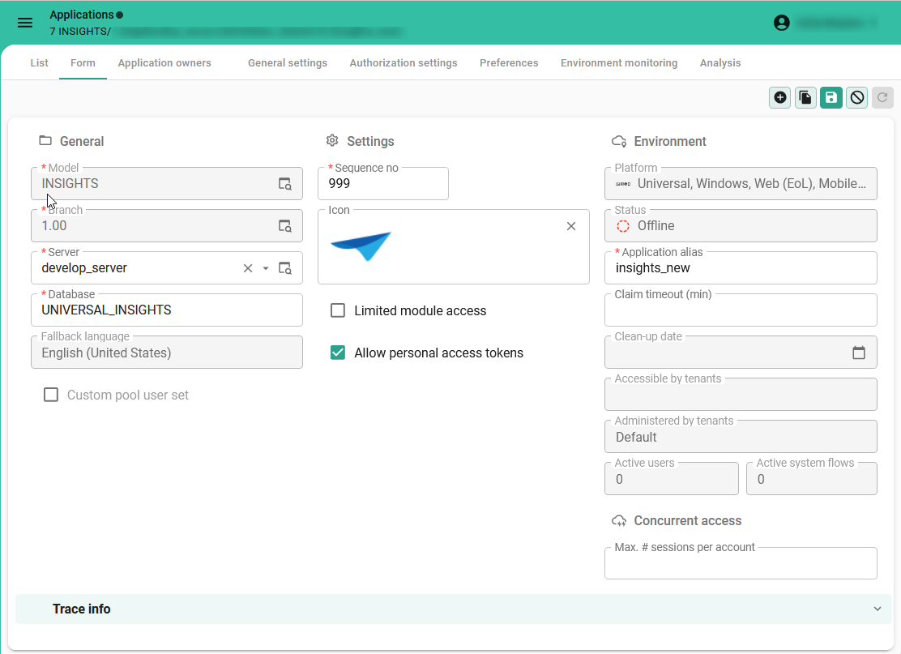
Task: Copy the current application record
Action: pos(805,97)
